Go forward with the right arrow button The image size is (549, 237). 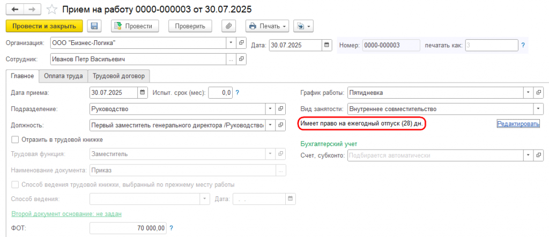pos(32,9)
